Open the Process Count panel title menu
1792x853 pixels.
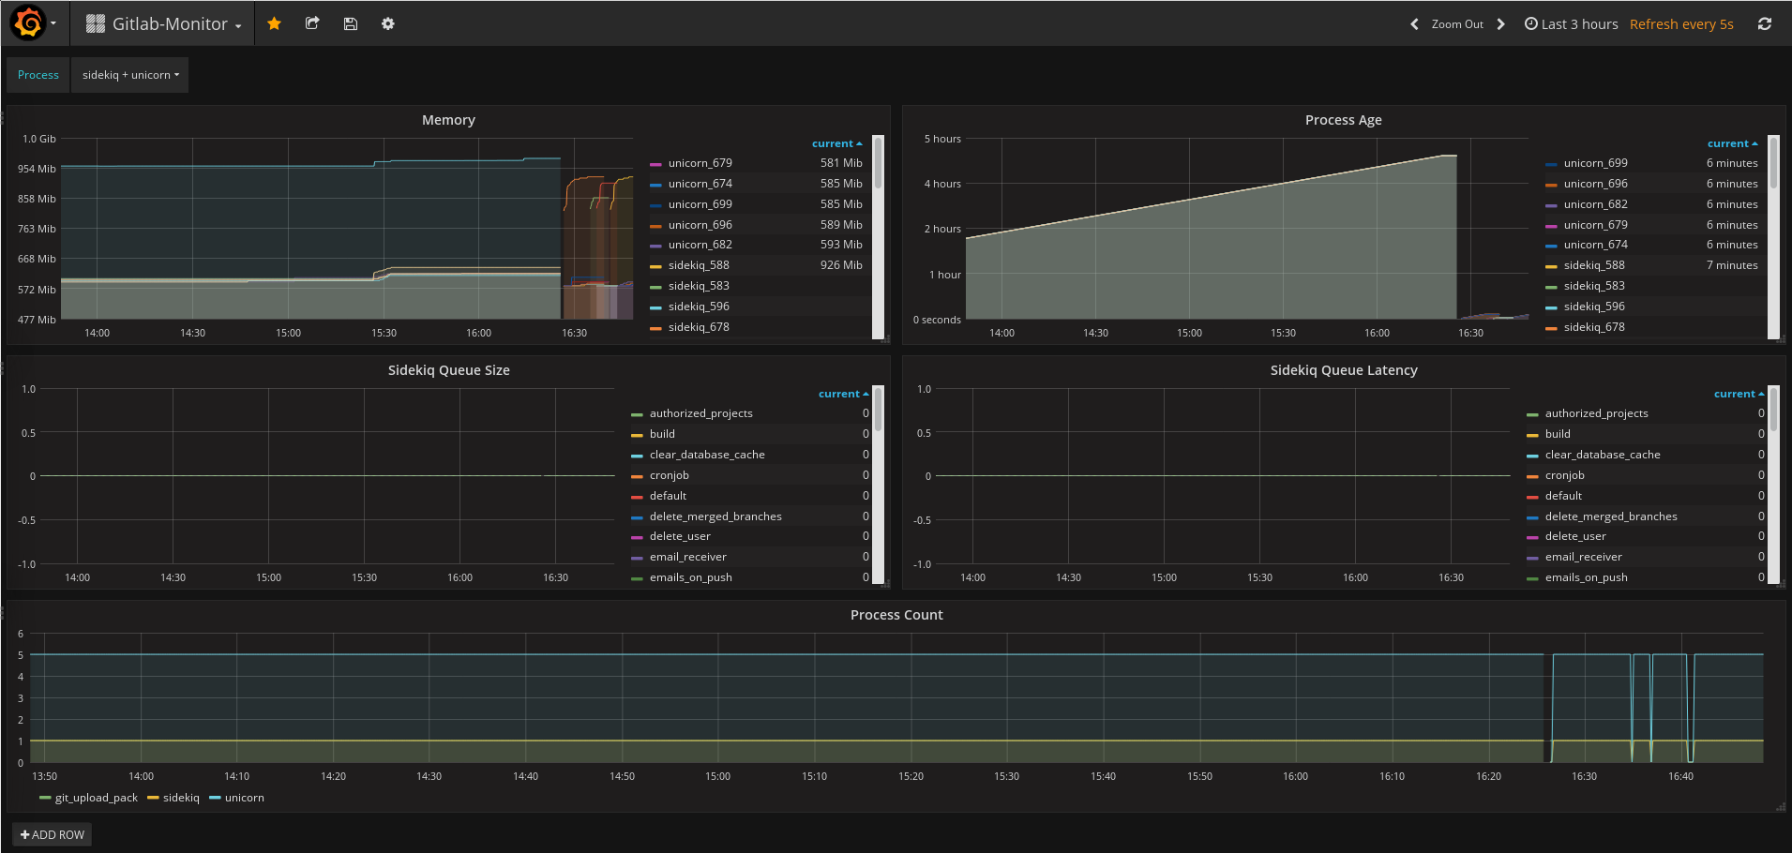click(896, 615)
